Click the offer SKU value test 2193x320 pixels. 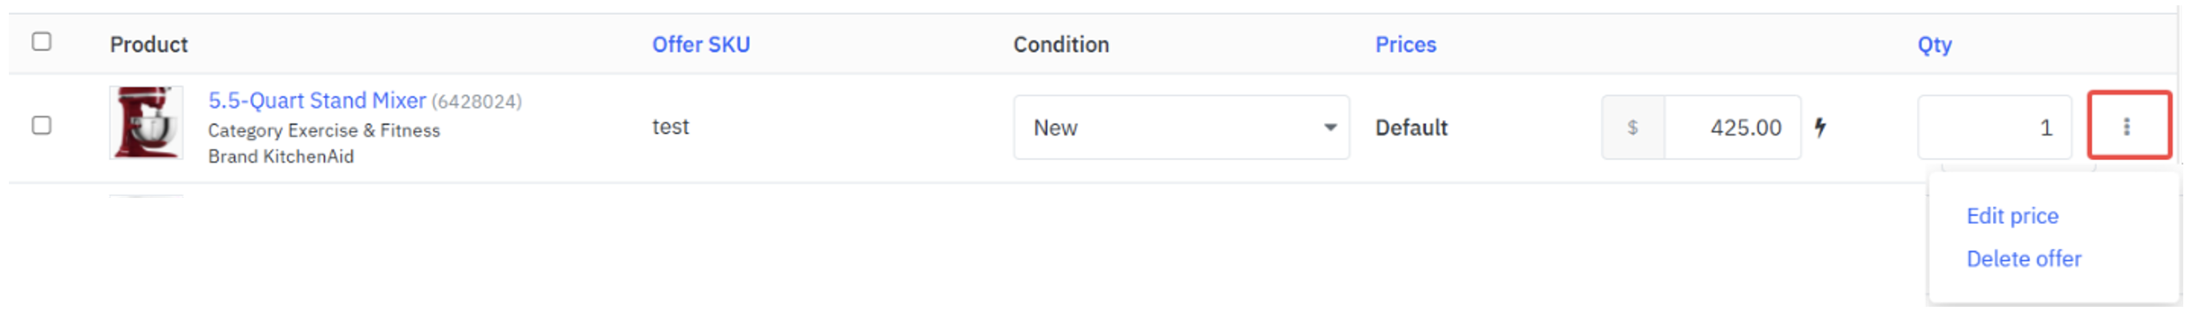tap(670, 127)
